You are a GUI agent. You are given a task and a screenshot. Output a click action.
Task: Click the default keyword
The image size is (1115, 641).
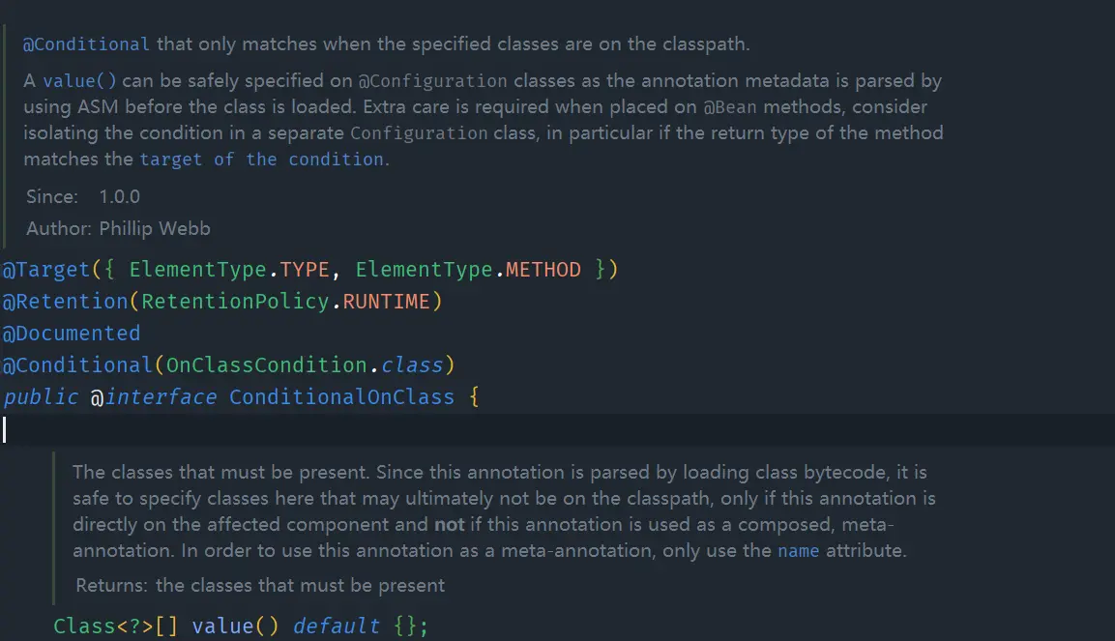tap(336, 626)
